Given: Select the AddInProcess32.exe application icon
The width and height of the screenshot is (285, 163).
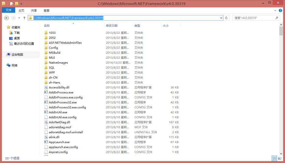Looking at the screenshot, I should pos(46,102).
